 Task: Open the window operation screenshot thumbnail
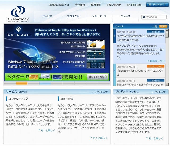[x=96, y=44]
